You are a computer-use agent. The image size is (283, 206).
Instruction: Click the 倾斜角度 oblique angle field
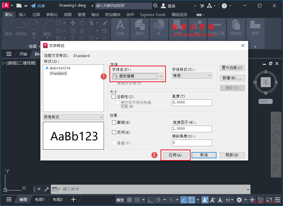point(192,143)
